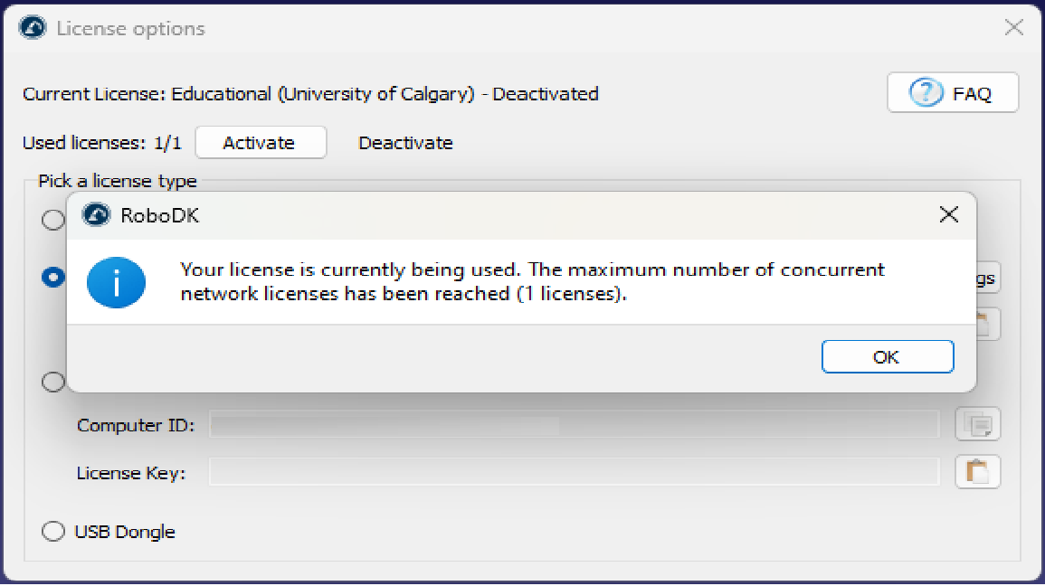
Task: Copy the Computer ID using the copy icon
Action: click(978, 423)
